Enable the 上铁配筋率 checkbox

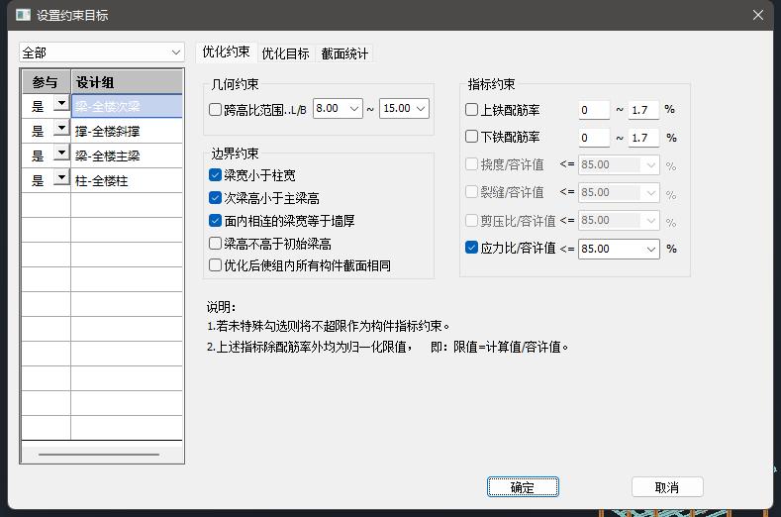coord(471,110)
